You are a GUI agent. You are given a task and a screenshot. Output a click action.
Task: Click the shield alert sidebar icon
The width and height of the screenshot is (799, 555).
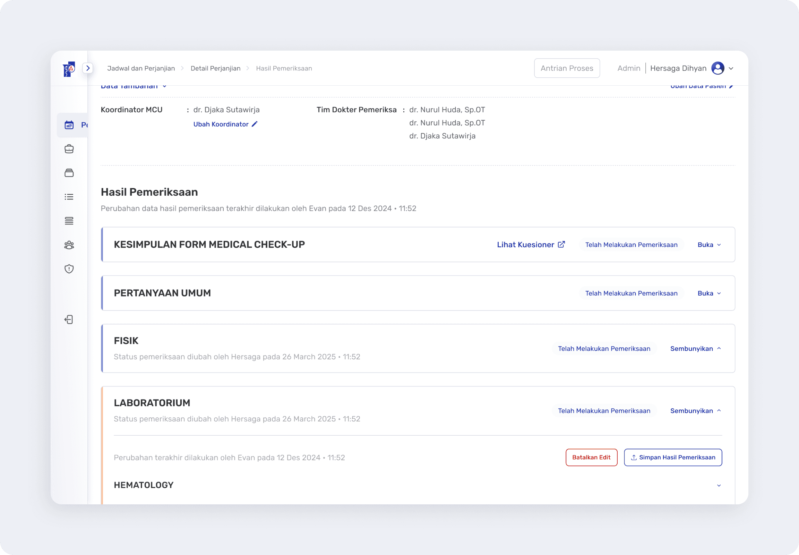tap(69, 269)
